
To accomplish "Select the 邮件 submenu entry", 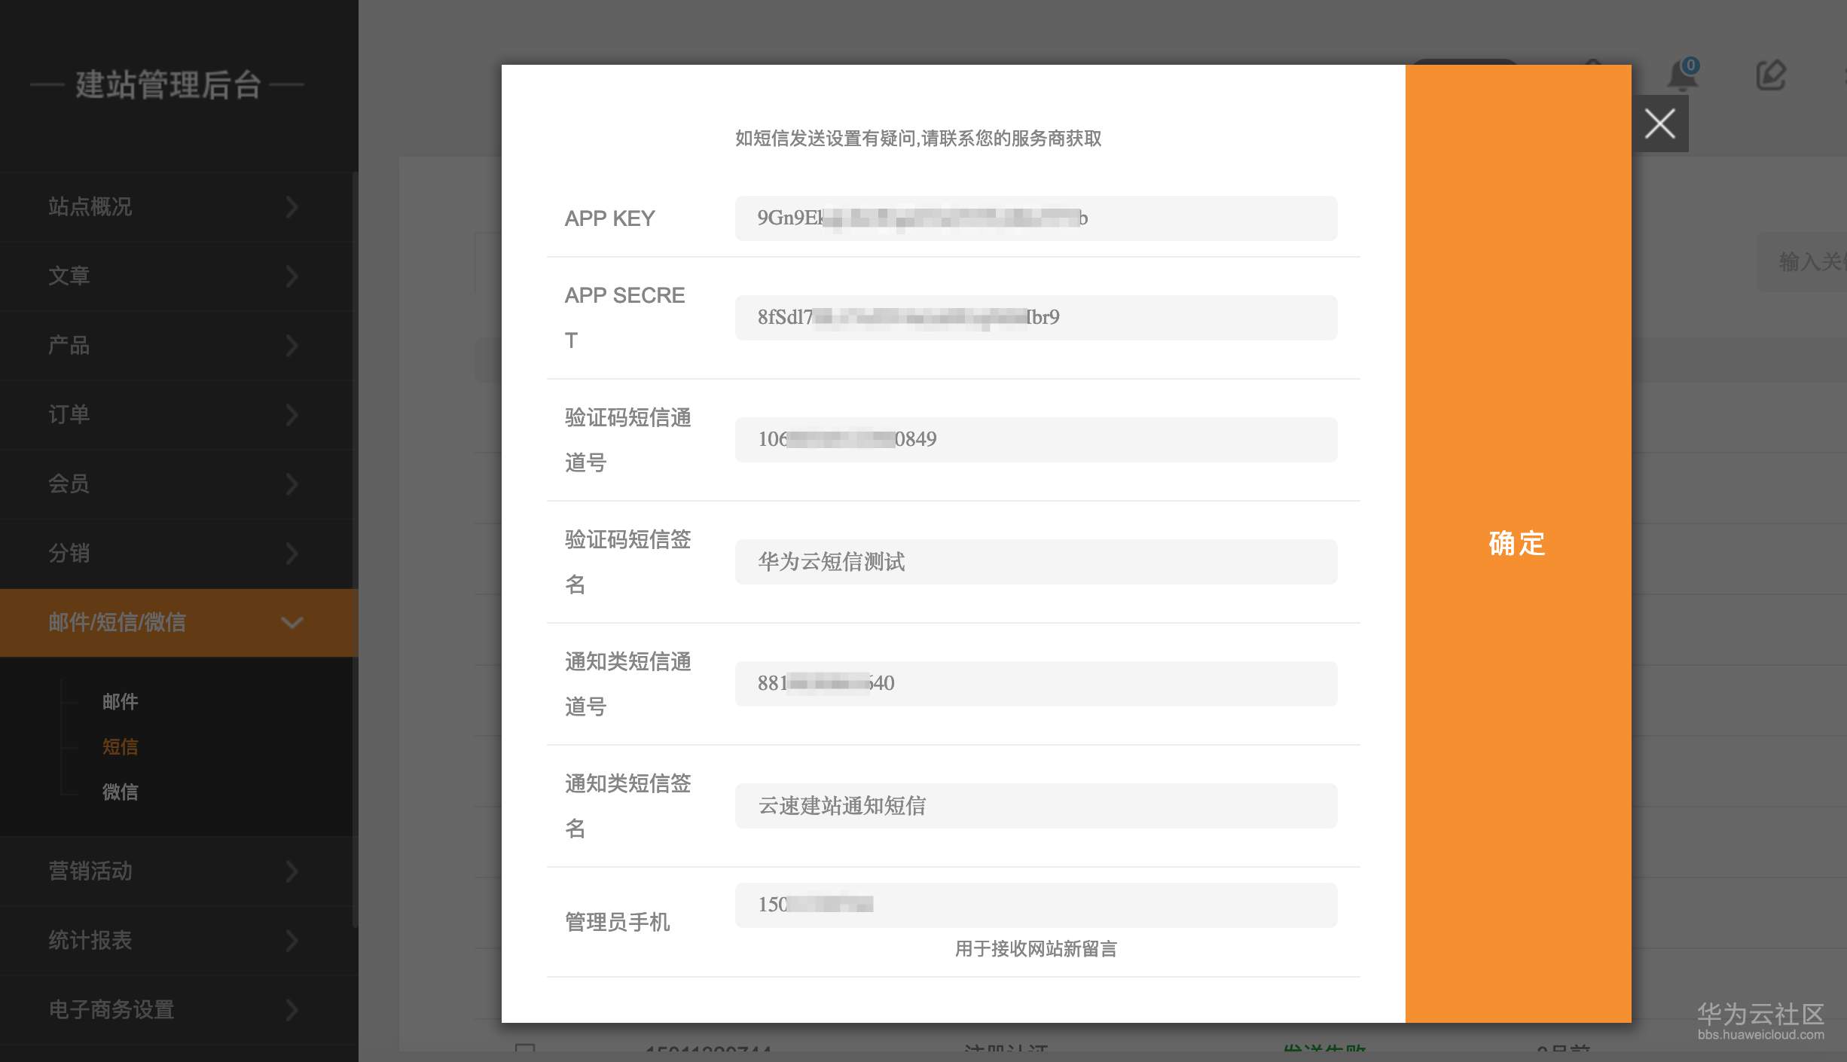I will (121, 702).
